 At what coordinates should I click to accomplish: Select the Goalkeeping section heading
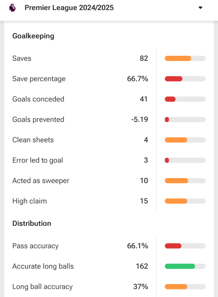pyautogui.click(x=33, y=36)
